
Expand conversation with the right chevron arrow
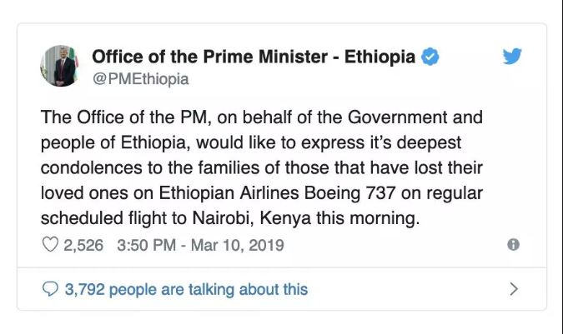pos(514,290)
